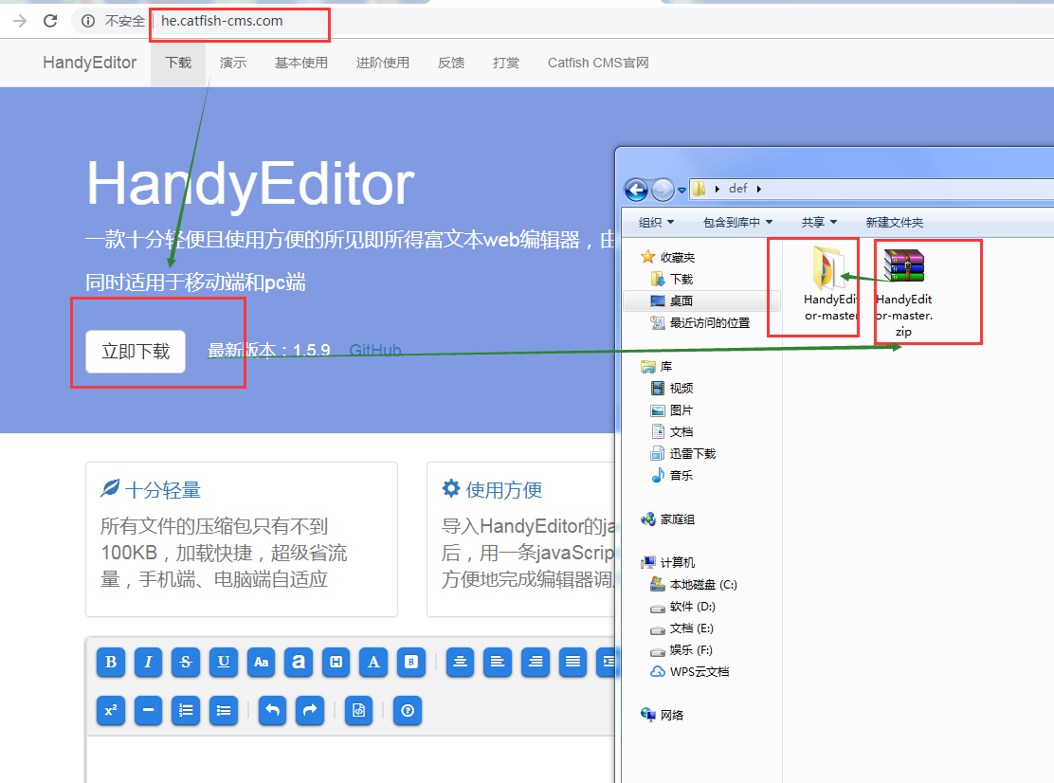Screen dimensions: 1054x783
Task: Open the 组织 dropdown in Explorer
Action: coord(656,223)
